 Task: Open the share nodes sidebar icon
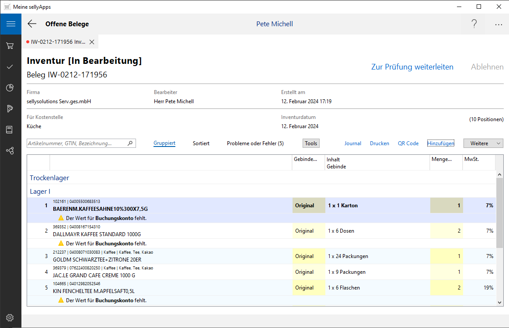click(x=10, y=150)
